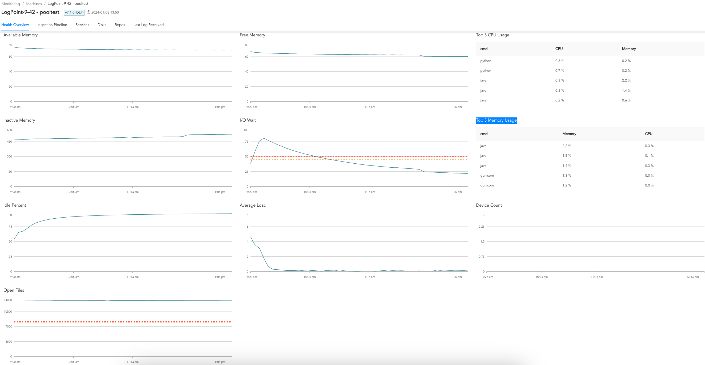705x365 pixels.
Task: Click the clock icon beside the timestamp
Action: (88, 12)
